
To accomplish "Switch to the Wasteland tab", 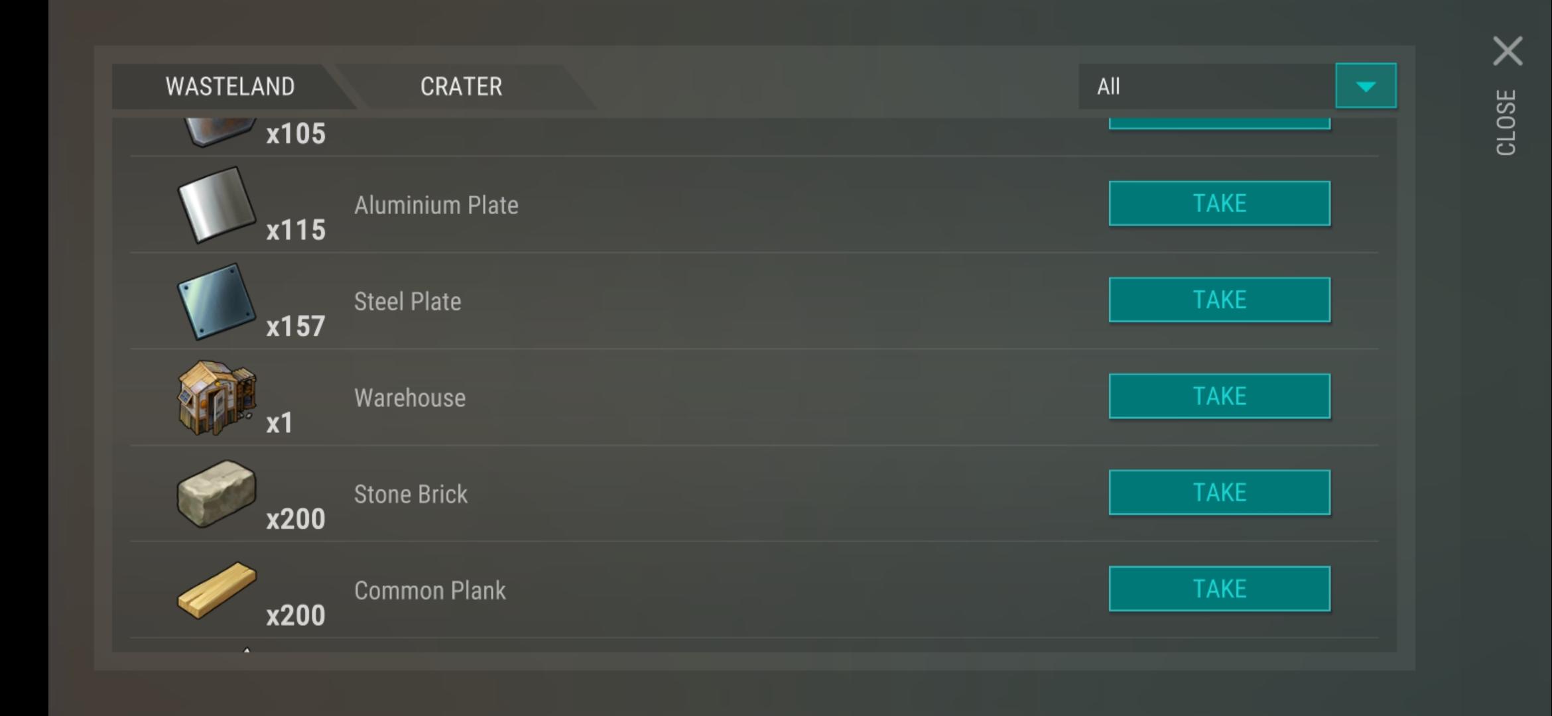I will click(x=229, y=87).
